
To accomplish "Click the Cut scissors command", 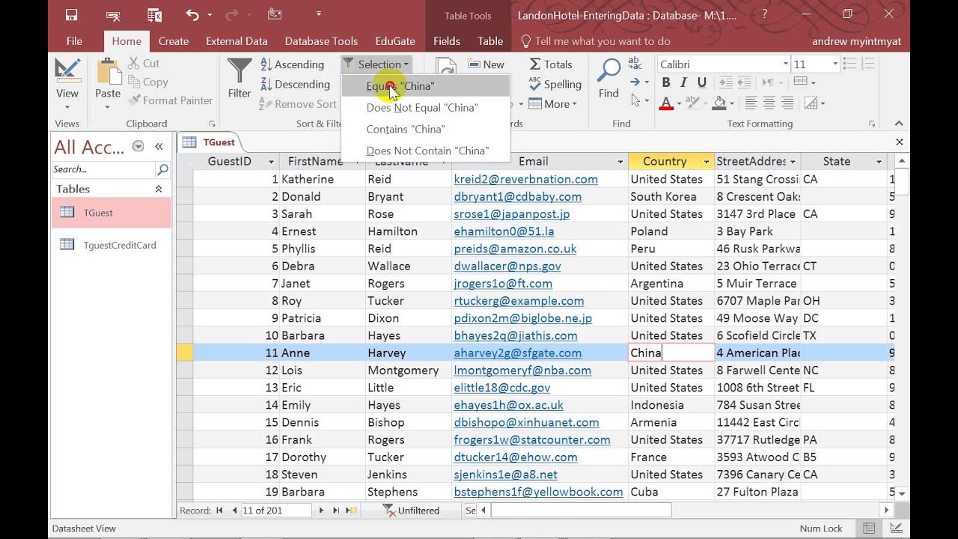I will click(144, 64).
